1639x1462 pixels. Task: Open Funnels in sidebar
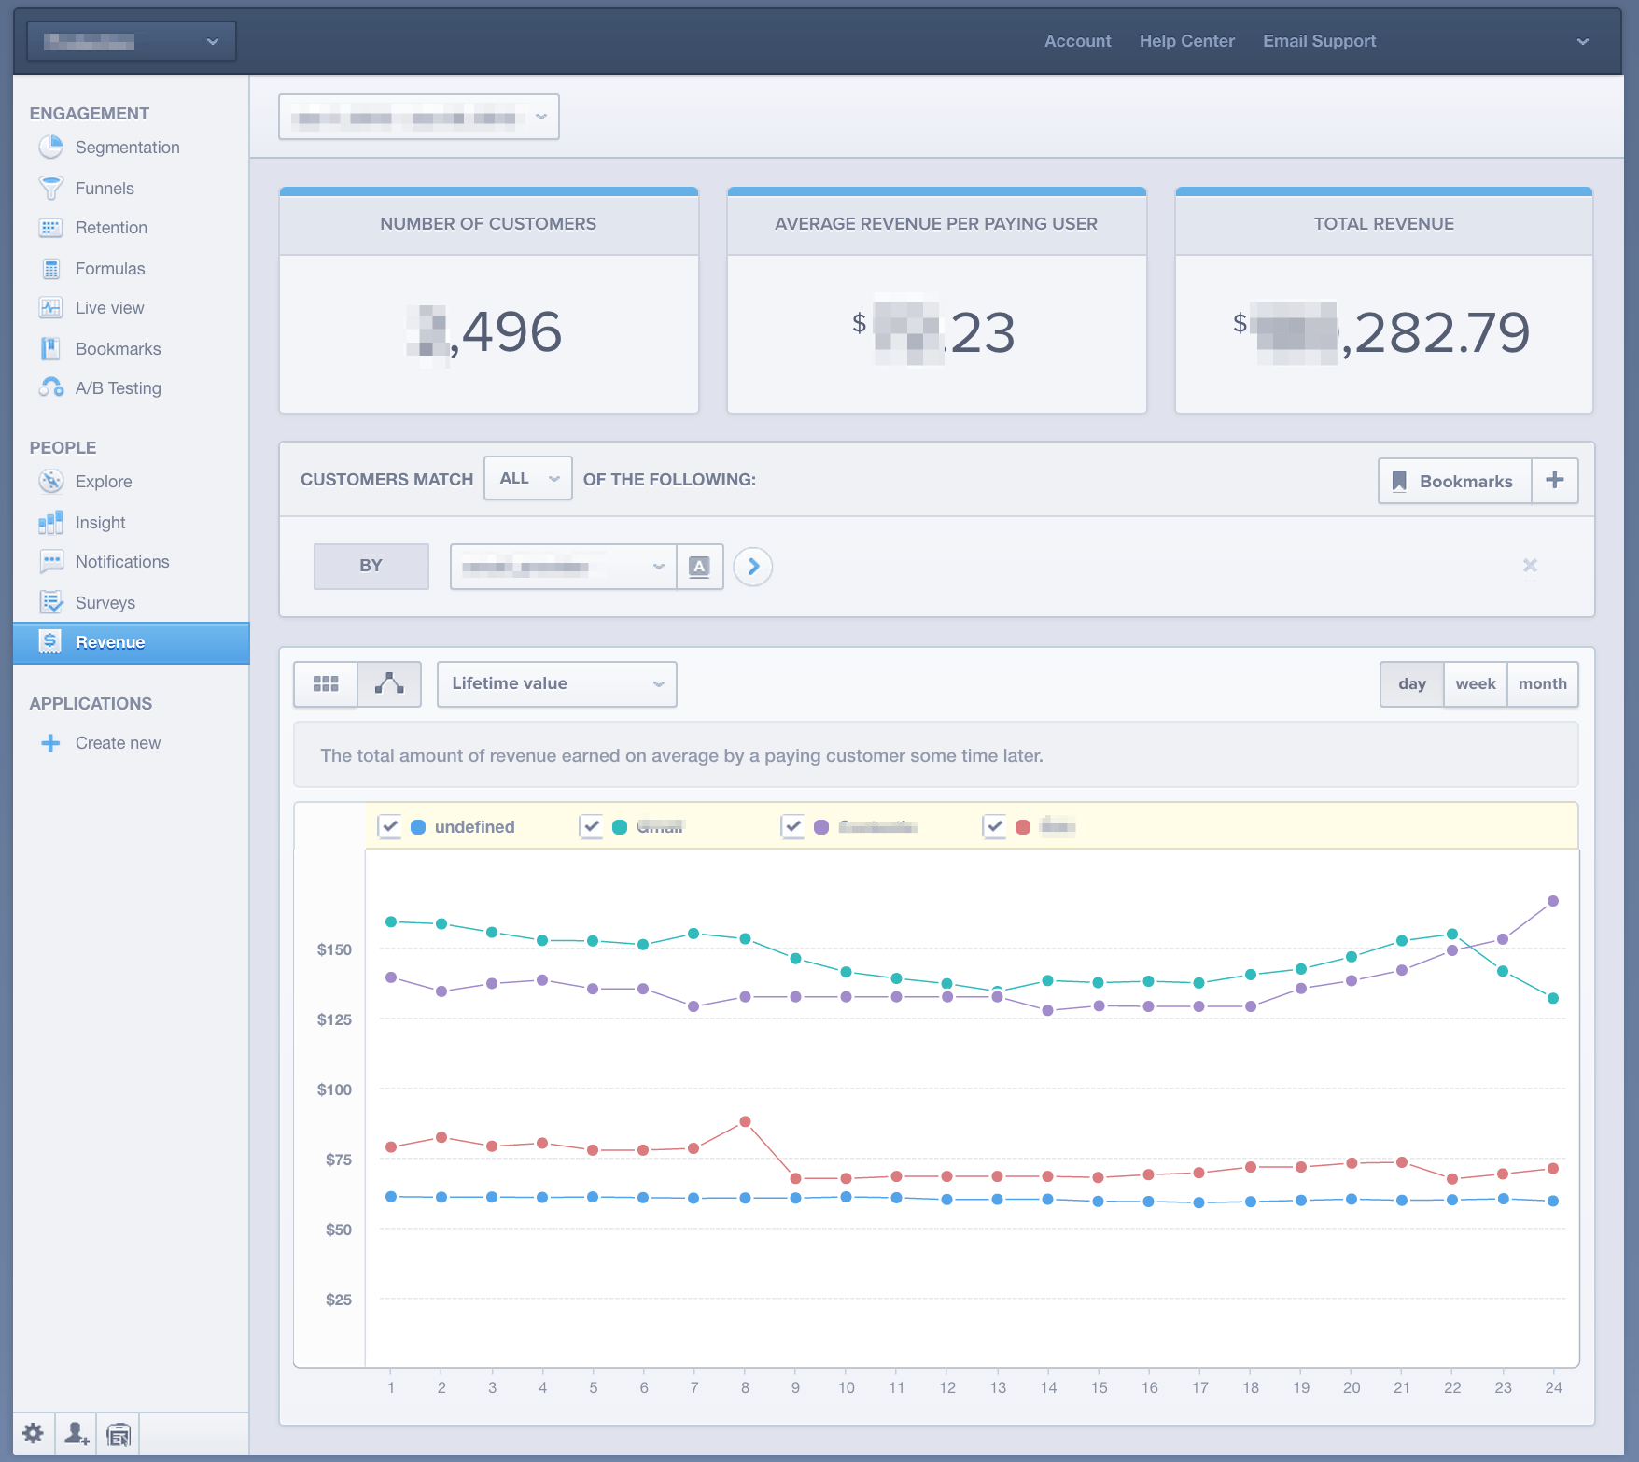click(105, 189)
